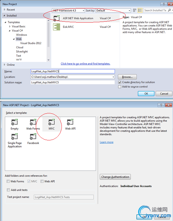The height and width of the screenshot is (221, 173).
Task: Click Change Authentication button
Action: coord(115,177)
